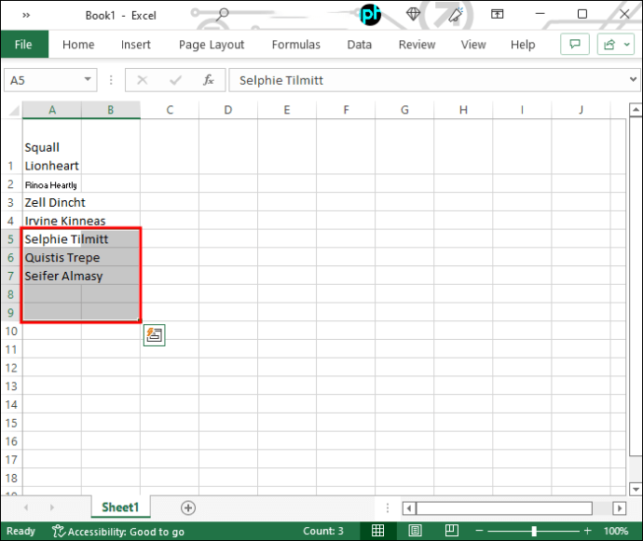The width and height of the screenshot is (643, 541).
Task: Switch to Normal view icon
Action: (377, 531)
